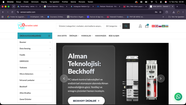The height and width of the screenshot is (105, 186).
Task: Switch language via the UK flag
Action: tap(157, 26)
